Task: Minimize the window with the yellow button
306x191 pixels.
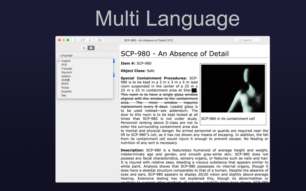Action: coord(63,40)
